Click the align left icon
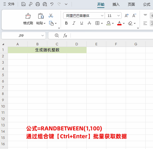This screenshot has width=153, height=149. (x=145, y=23)
